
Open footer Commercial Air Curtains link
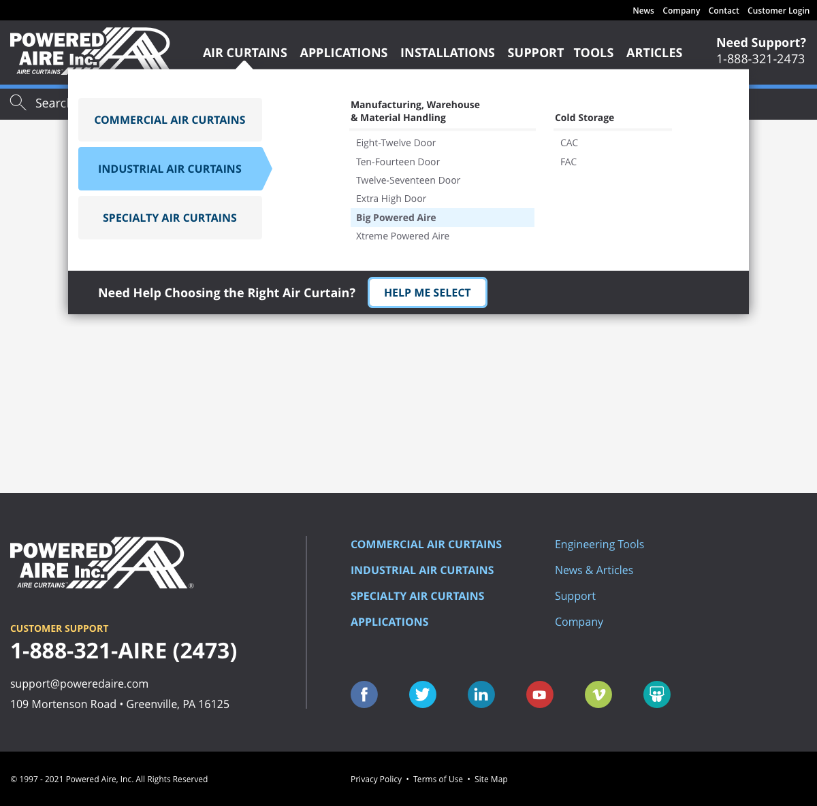pyautogui.click(x=426, y=544)
